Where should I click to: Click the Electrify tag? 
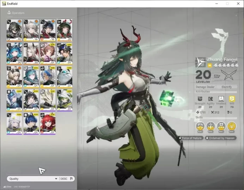coord(227,87)
